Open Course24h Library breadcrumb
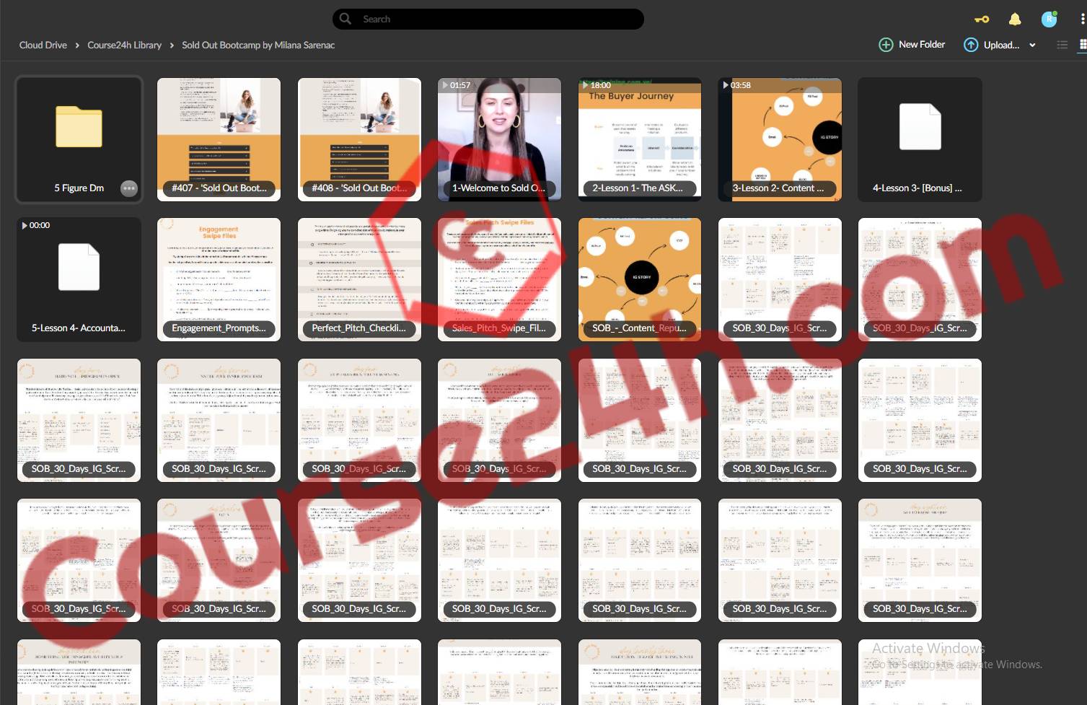1087x705 pixels. click(125, 45)
